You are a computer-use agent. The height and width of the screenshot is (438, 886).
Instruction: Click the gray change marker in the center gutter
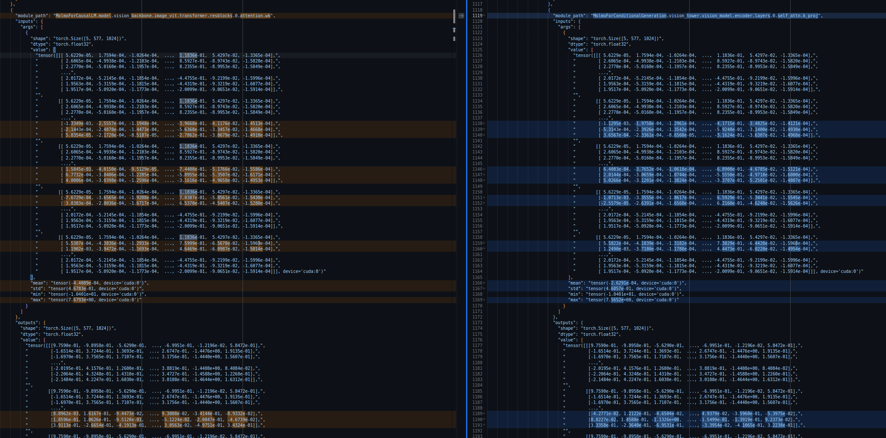[454, 16]
